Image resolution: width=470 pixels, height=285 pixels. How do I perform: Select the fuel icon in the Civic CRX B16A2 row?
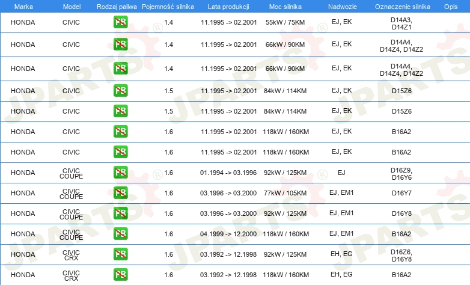(120, 274)
